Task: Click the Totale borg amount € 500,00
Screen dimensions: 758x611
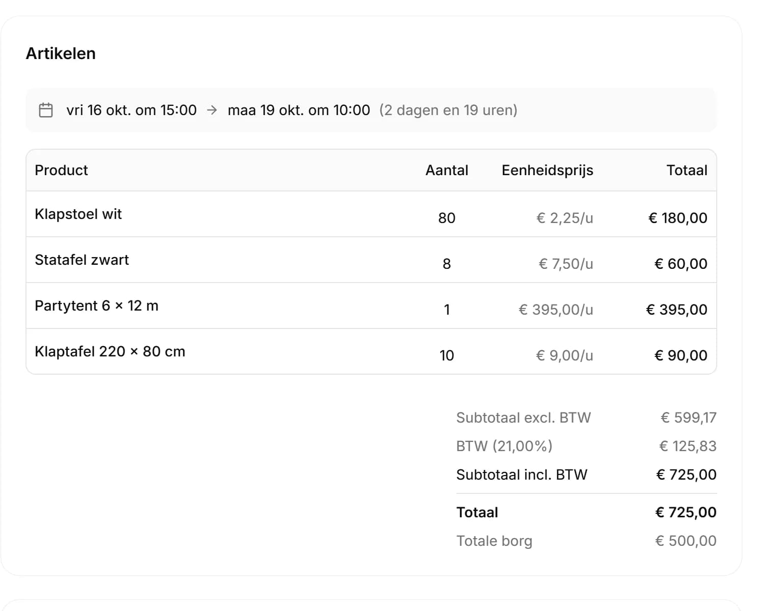Action: (x=686, y=541)
